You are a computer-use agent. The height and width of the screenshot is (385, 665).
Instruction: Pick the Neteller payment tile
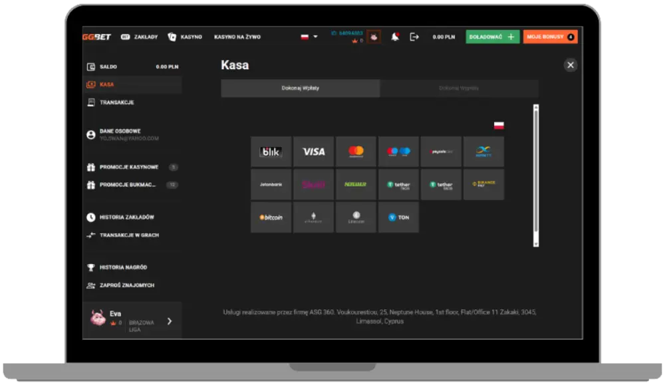click(x=356, y=184)
